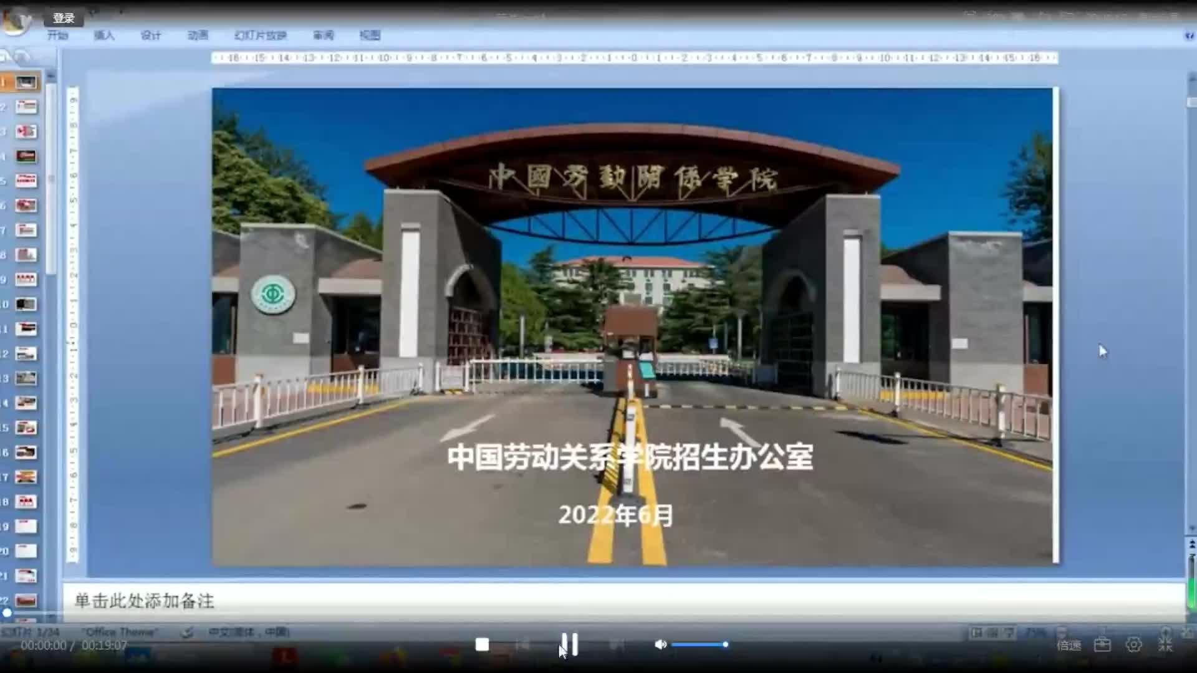Click the 登录 login button

pyautogui.click(x=64, y=18)
